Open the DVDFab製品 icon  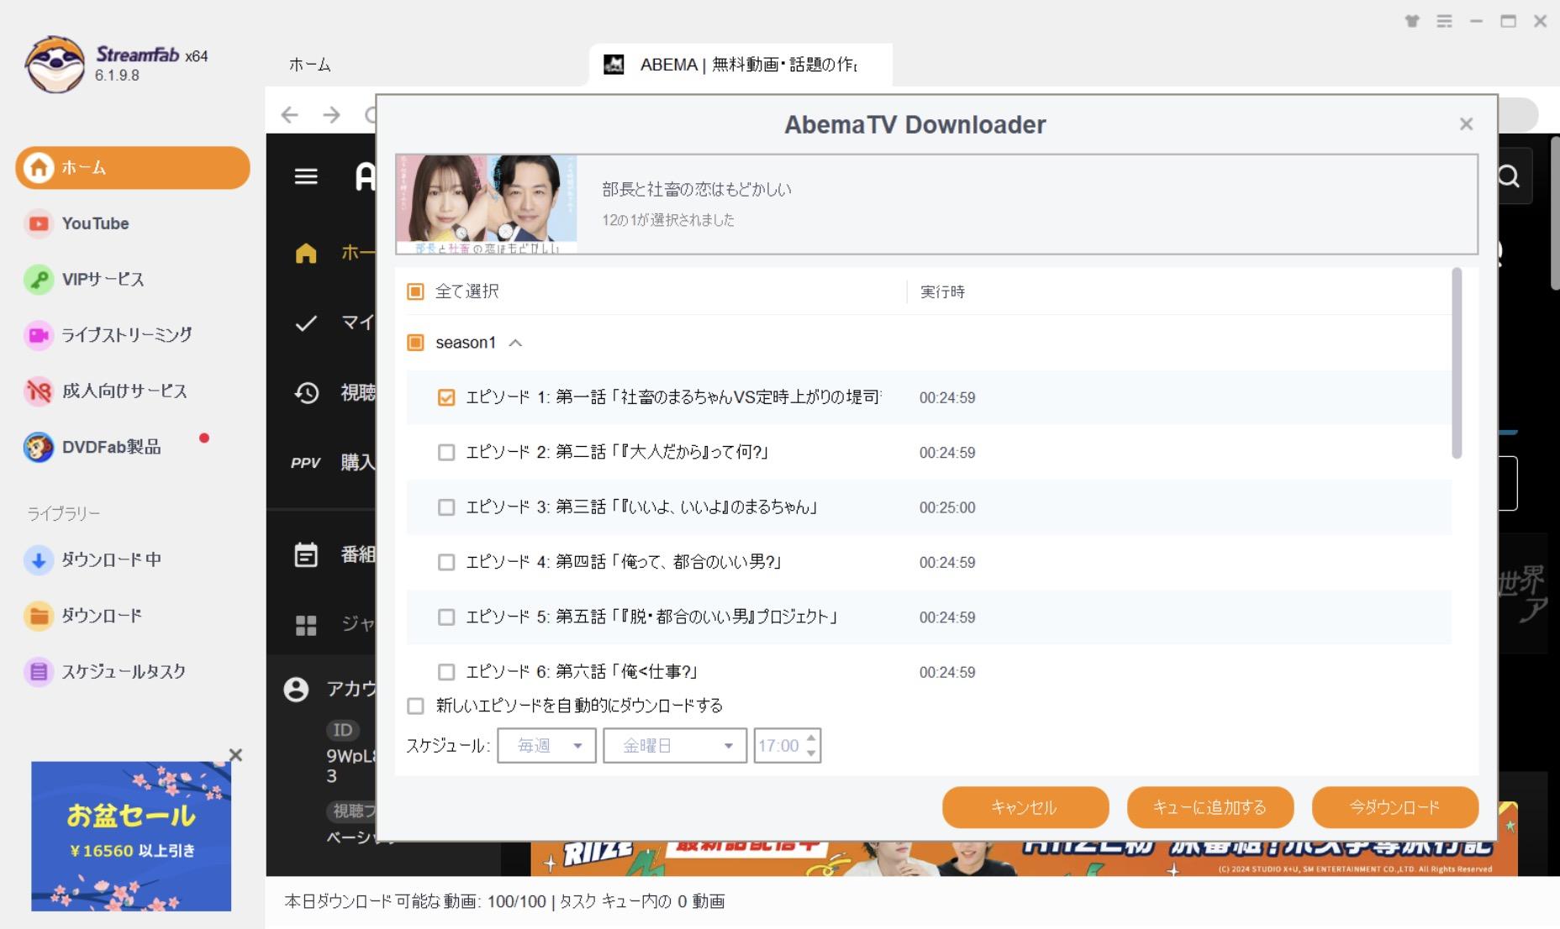pyautogui.click(x=38, y=447)
